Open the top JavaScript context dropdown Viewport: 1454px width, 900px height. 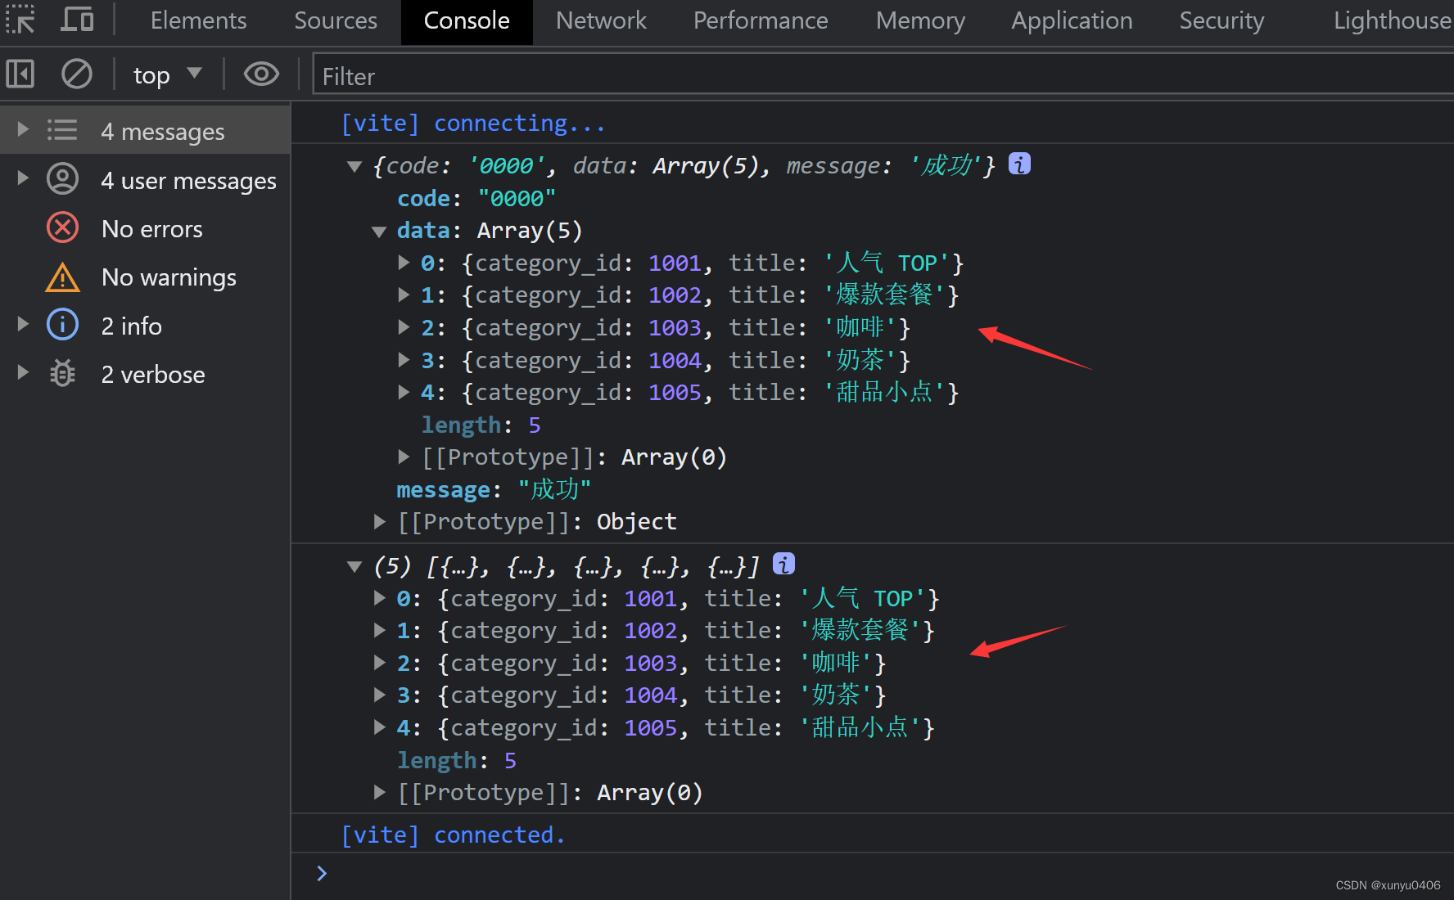167,75
